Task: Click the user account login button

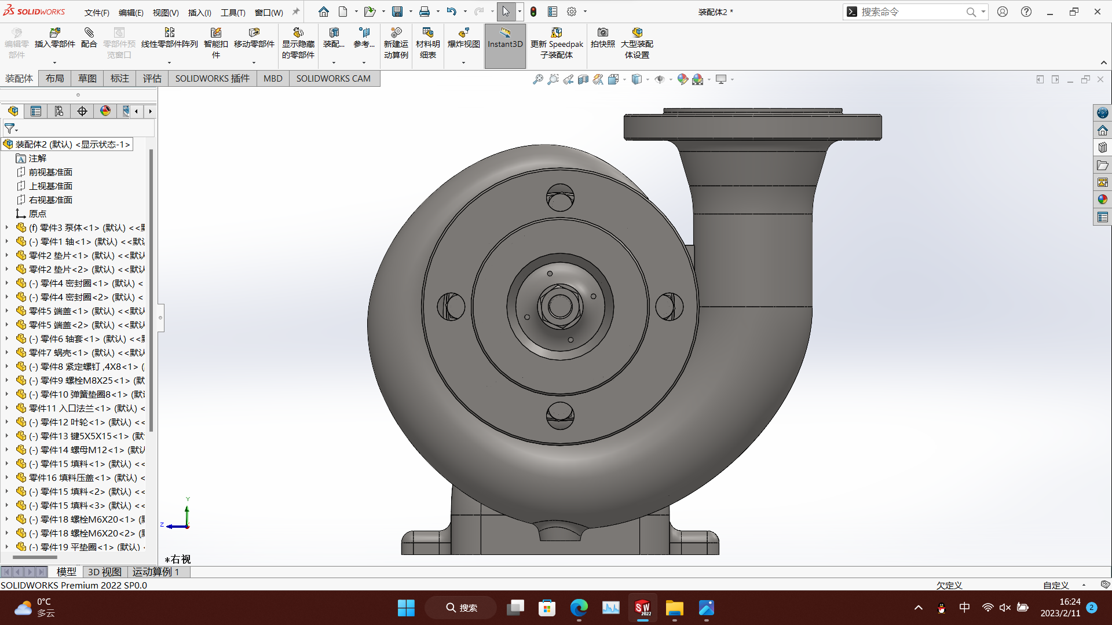Action: click(1003, 12)
